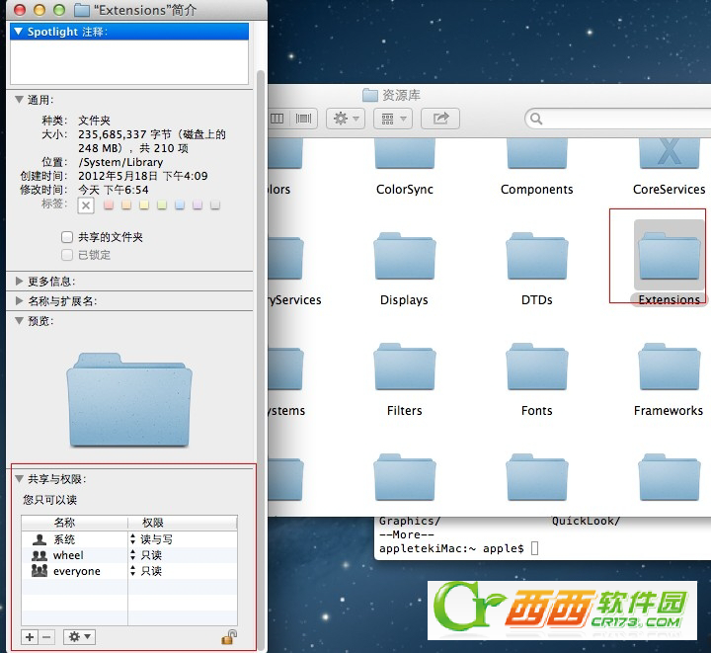Select the wheel row in permissions
This screenshot has height=653, width=711.
[129, 555]
